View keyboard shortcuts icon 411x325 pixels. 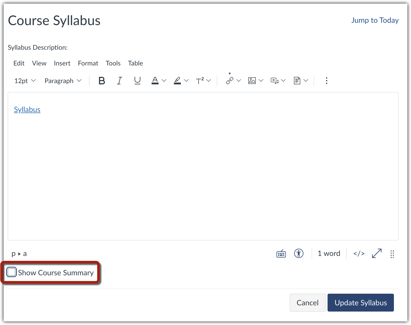[281, 254]
